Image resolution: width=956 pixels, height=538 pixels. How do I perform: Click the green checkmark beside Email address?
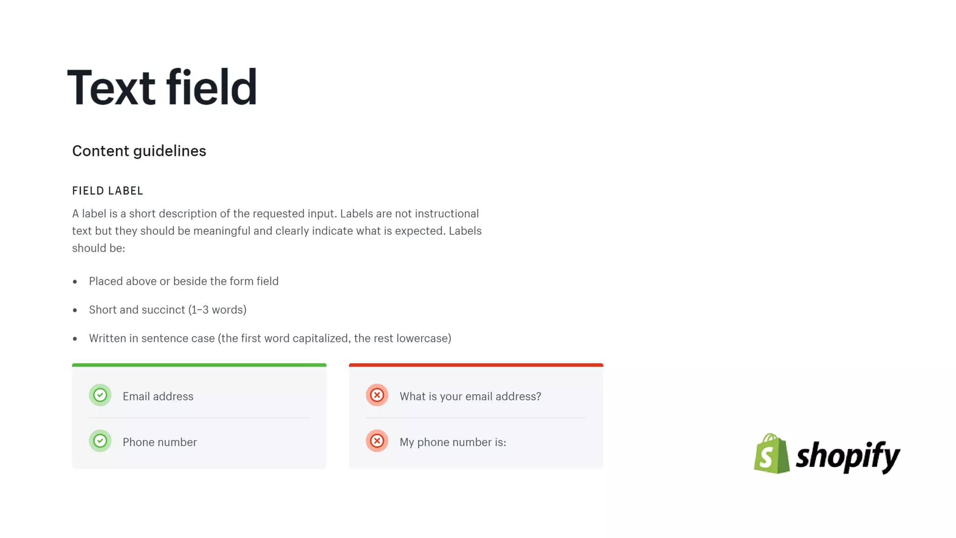coord(100,395)
